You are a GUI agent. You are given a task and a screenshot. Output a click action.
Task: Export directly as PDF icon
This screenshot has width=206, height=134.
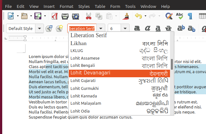pos(55,16)
